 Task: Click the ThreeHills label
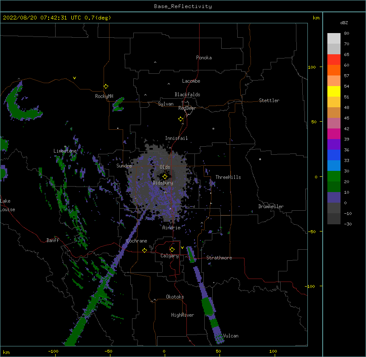click(228, 177)
